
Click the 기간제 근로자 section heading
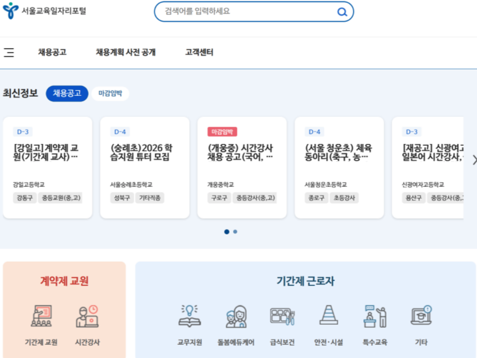pyautogui.click(x=306, y=281)
